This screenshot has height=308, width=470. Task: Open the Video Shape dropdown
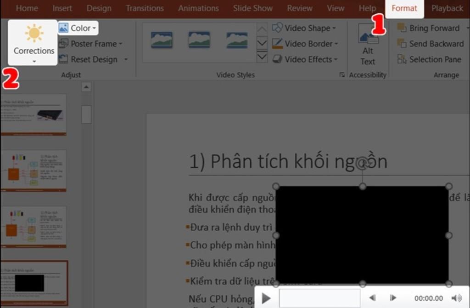pyautogui.click(x=304, y=28)
